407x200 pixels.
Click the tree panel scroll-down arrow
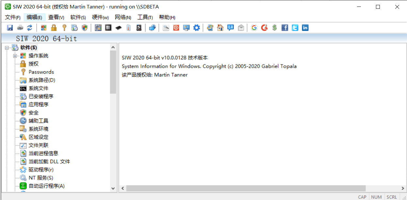(113, 188)
